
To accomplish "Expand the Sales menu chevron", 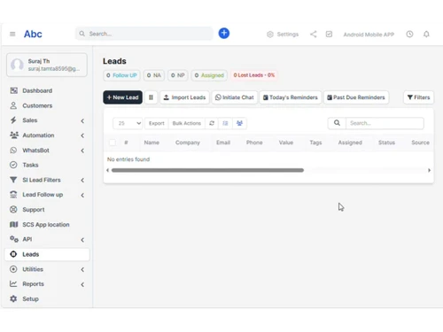I will pos(82,120).
